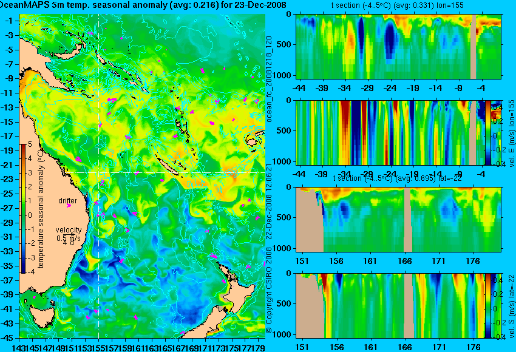Click the vel. E (m/s) color bar
516x352 pixels.
pos(488,132)
